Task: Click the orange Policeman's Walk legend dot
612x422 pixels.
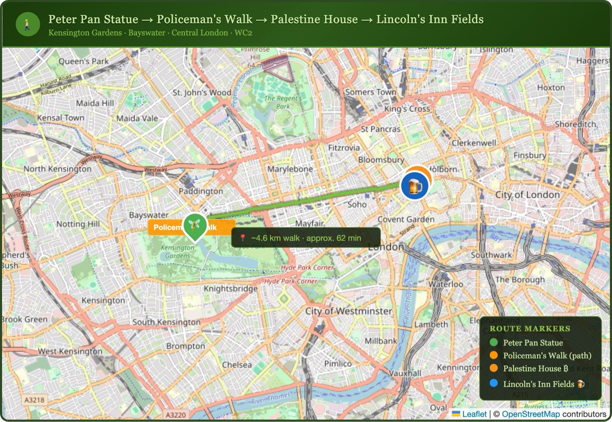Action: tap(494, 355)
